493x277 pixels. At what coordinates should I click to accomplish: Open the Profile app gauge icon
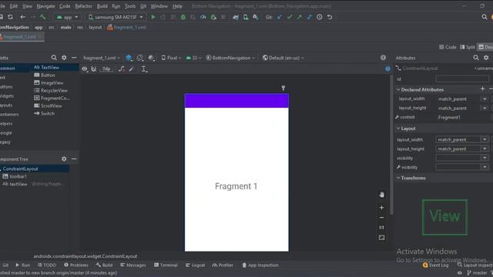click(x=203, y=17)
